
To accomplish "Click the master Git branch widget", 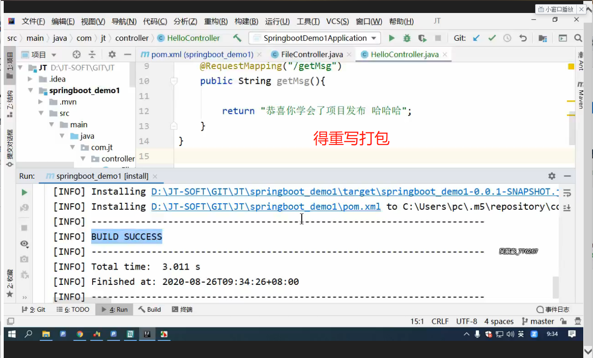I will pos(538,321).
